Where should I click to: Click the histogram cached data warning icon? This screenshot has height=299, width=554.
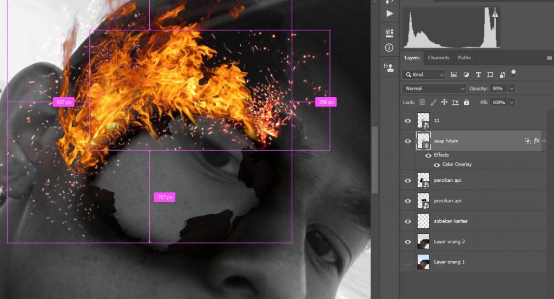(495, 15)
